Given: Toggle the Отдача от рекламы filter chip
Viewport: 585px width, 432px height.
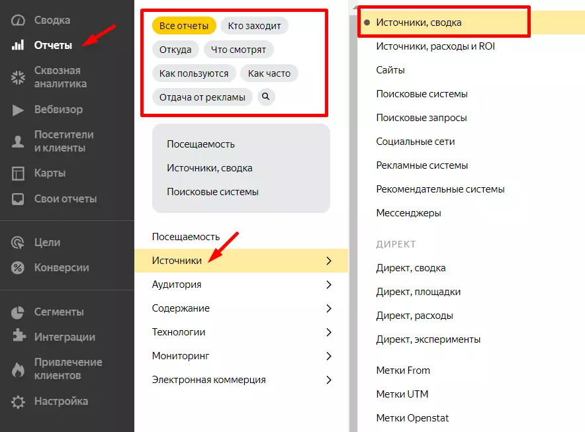Looking at the screenshot, I should click(202, 97).
